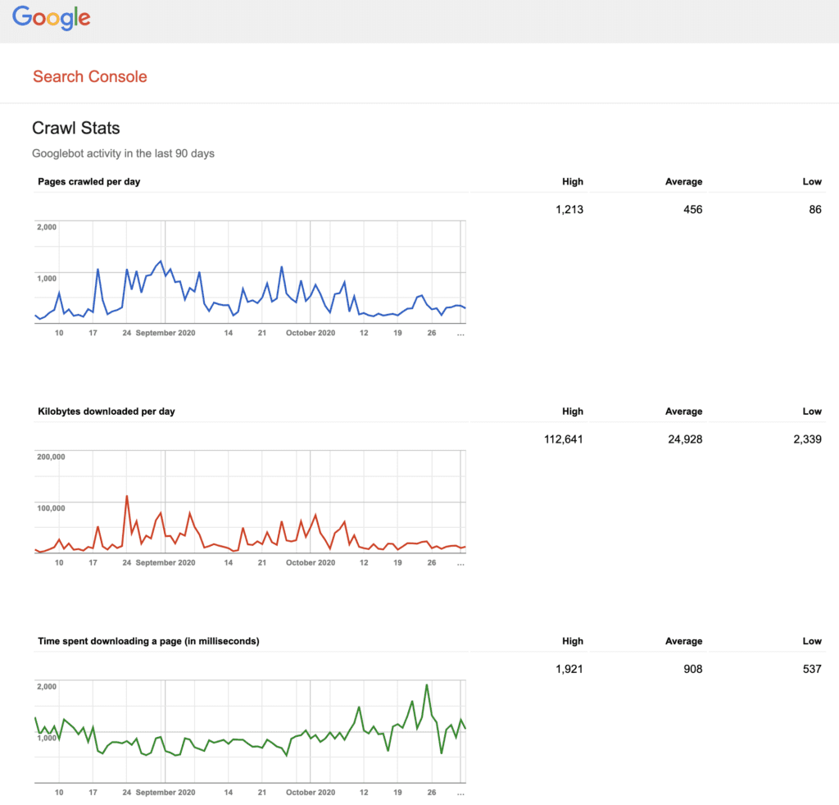Click the Googlebot activity last 90 days subtitle

tap(123, 153)
